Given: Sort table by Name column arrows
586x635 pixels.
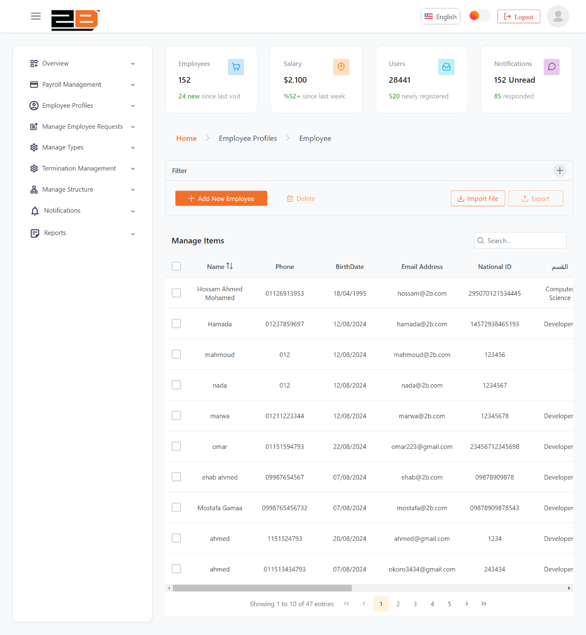Looking at the screenshot, I should (x=230, y=266).
